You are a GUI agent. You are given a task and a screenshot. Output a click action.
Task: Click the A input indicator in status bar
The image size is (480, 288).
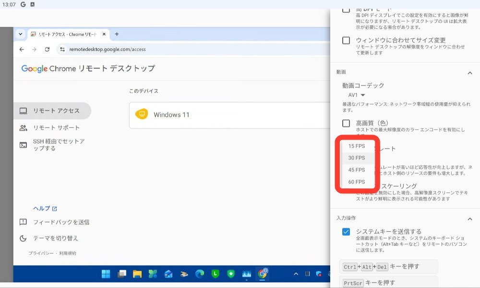click(33, 4)
